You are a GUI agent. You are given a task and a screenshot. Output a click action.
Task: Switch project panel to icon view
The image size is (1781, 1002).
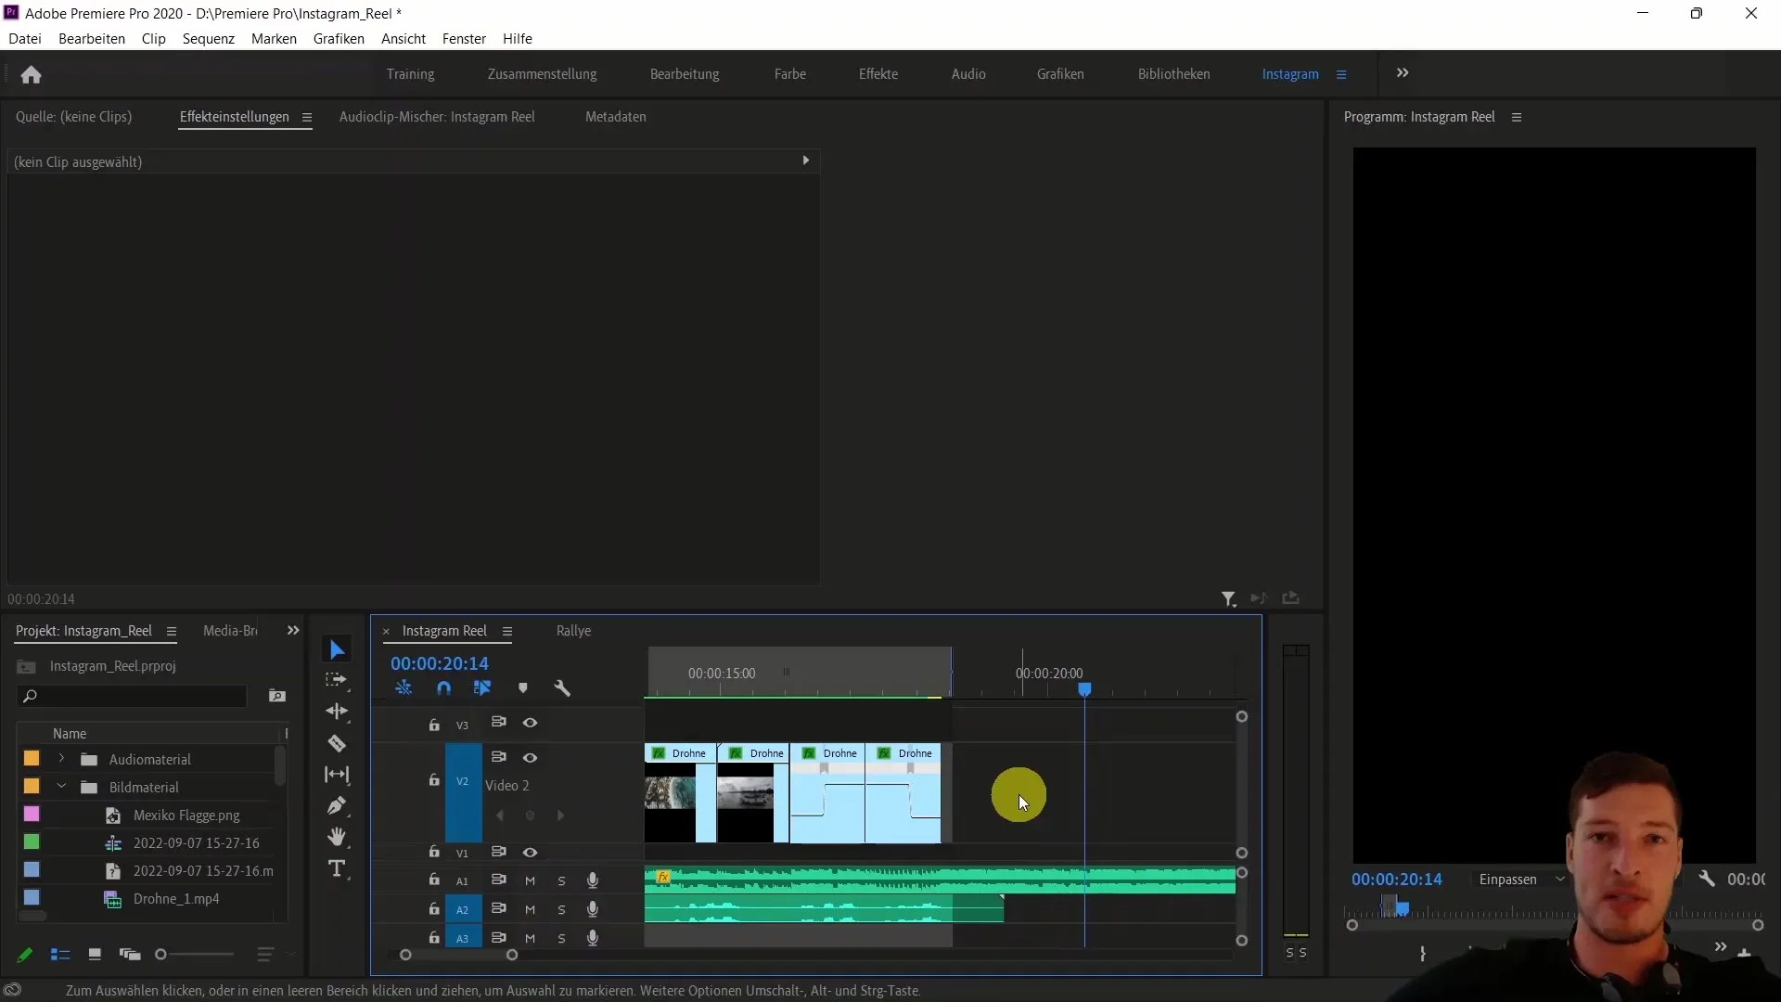95,954
